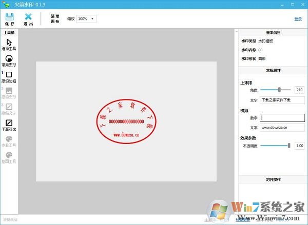Screen dimensions: 308x225
Task: Click the check update link in the status bar
Action: tap(243, 220)
